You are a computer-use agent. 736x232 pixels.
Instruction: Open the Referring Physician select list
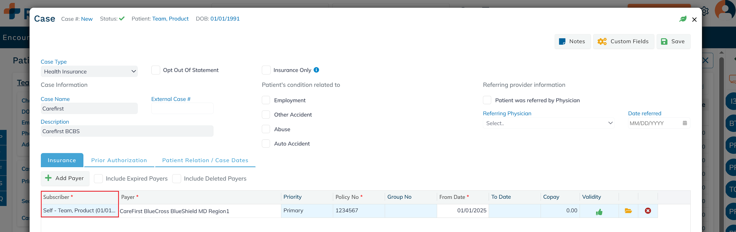[548, 123]
